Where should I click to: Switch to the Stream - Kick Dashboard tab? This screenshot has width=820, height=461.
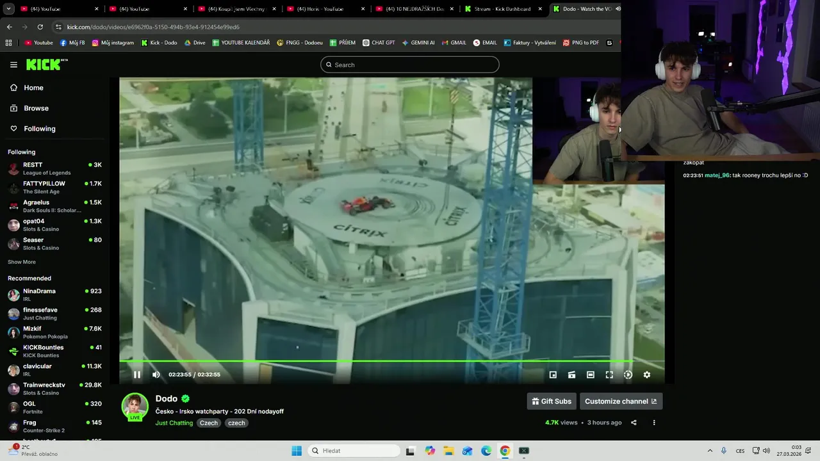(503, 9)
